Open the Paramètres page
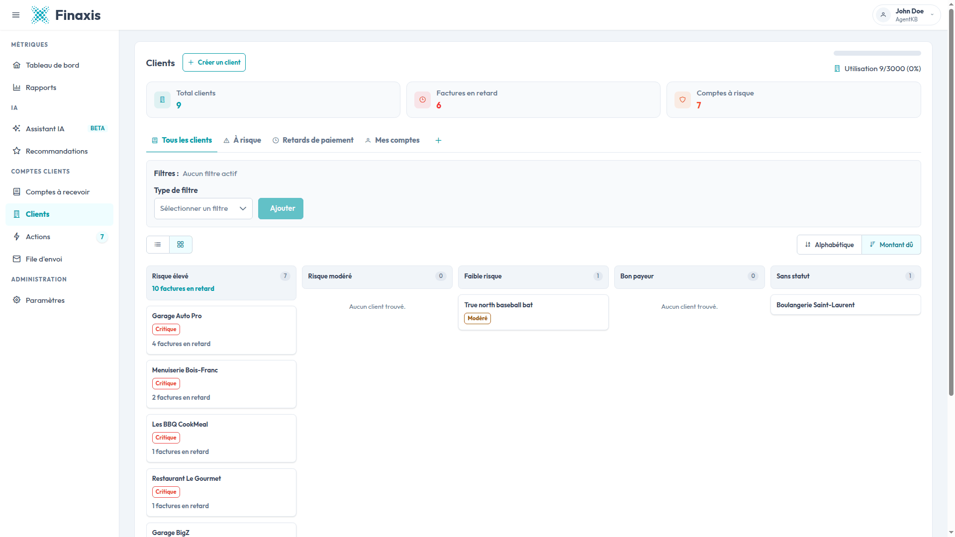The image size is (955, 537). pos(59,300)
